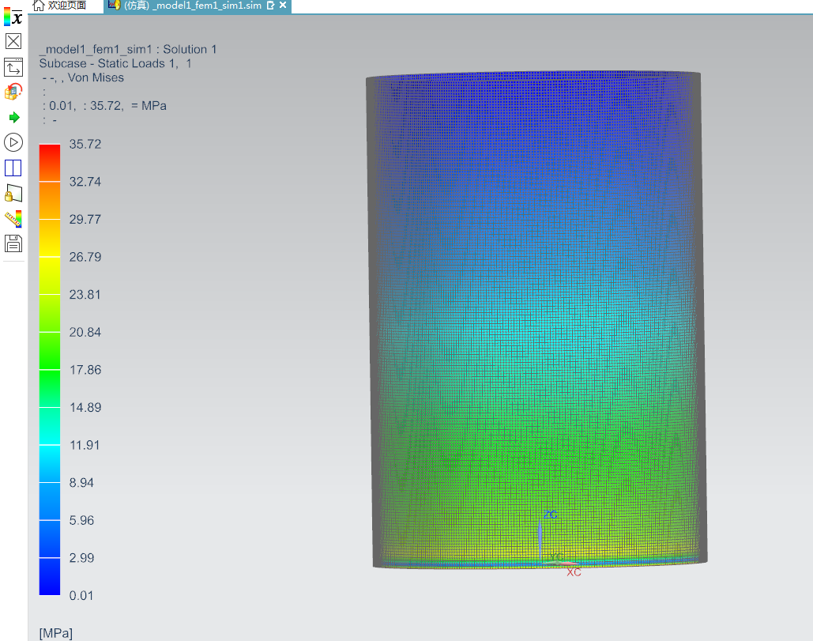Click the locked view icon

pos(13,194)
